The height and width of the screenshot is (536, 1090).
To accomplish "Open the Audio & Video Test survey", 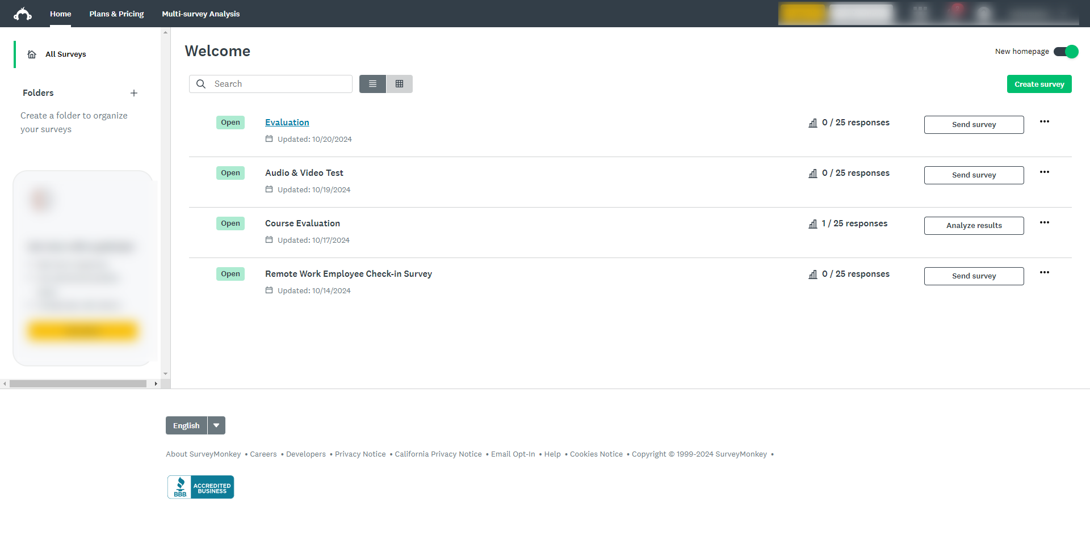I will click(x=304, y=173).
